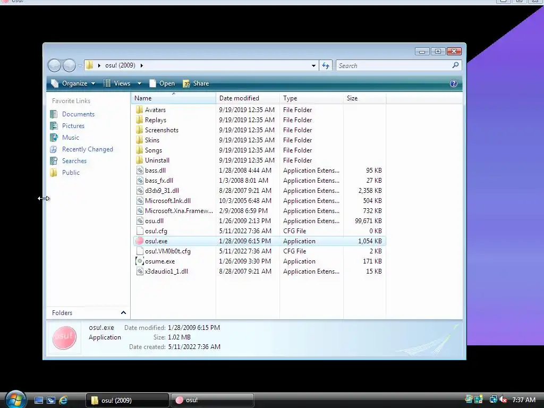
Task: Click the muted volume tray icon
Action: coord(503,399)
